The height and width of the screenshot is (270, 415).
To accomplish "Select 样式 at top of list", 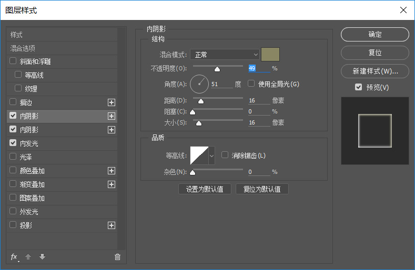I will point(16,35).
